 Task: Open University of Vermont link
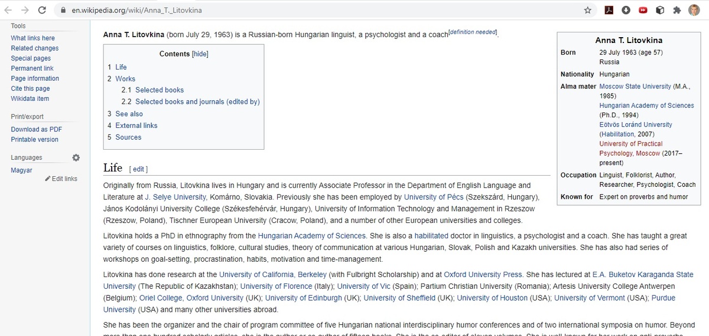590,298
